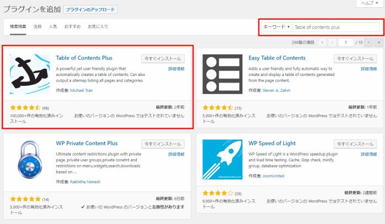Screen dimensions: 385x224
Task: Click 100,000+件の有効化済みインストール text
Action: [37, 118]
